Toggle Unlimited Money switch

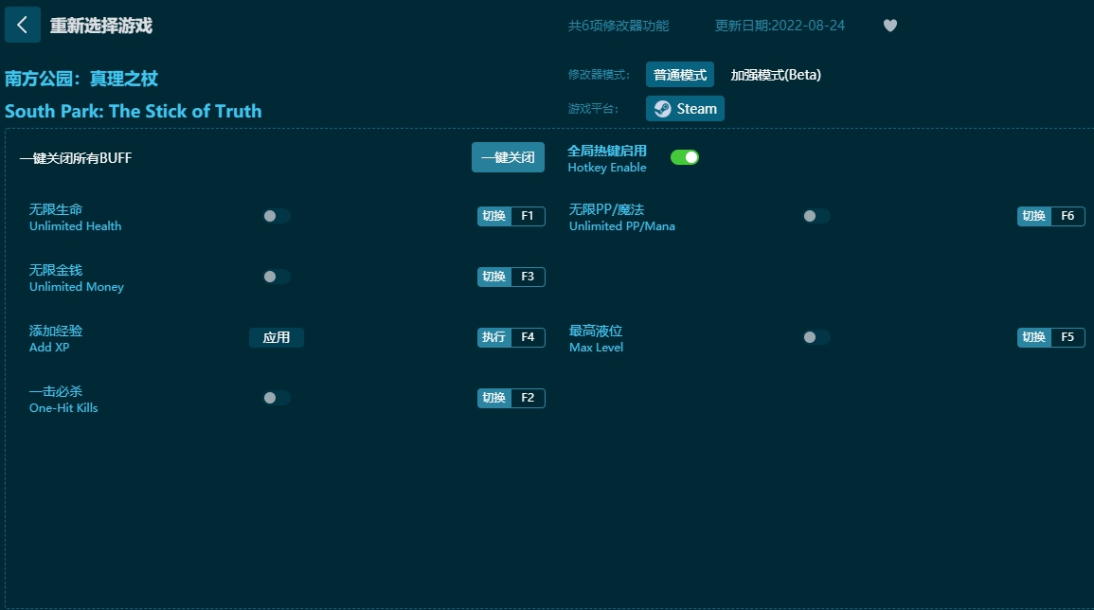coord(276,277)
